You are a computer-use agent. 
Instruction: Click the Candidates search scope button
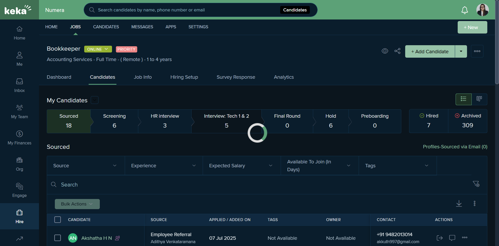tap(295, 10)
